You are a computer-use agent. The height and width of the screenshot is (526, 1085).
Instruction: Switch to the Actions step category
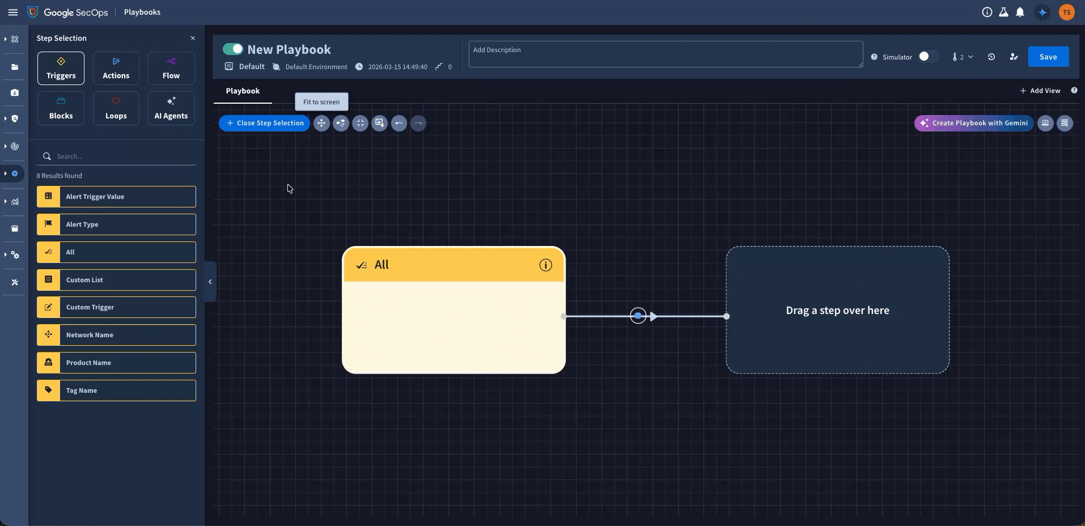coord(116,68)
